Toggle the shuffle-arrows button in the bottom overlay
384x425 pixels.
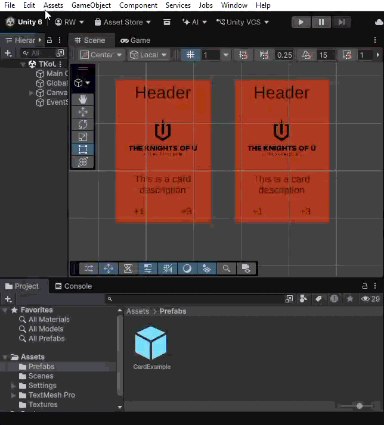click(x=89, y=268)
